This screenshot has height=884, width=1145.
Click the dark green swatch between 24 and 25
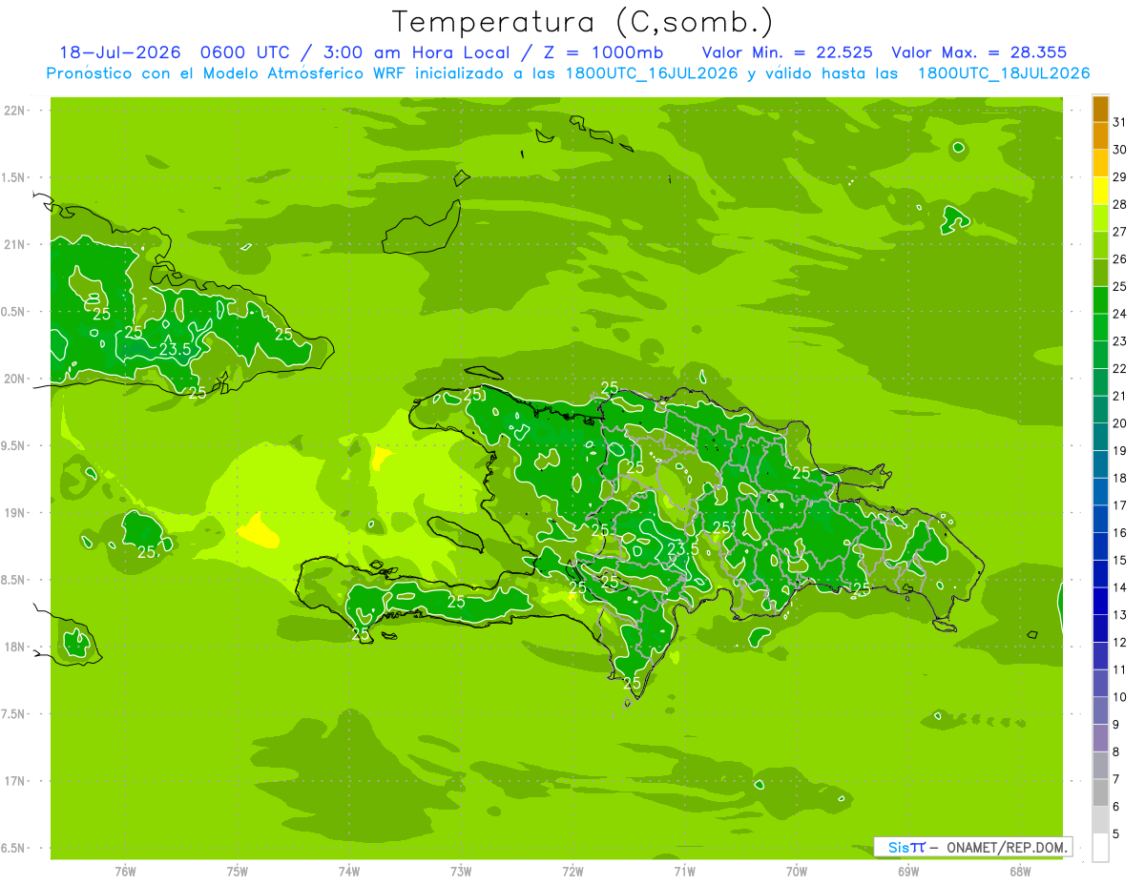[x=1100, y=300]
